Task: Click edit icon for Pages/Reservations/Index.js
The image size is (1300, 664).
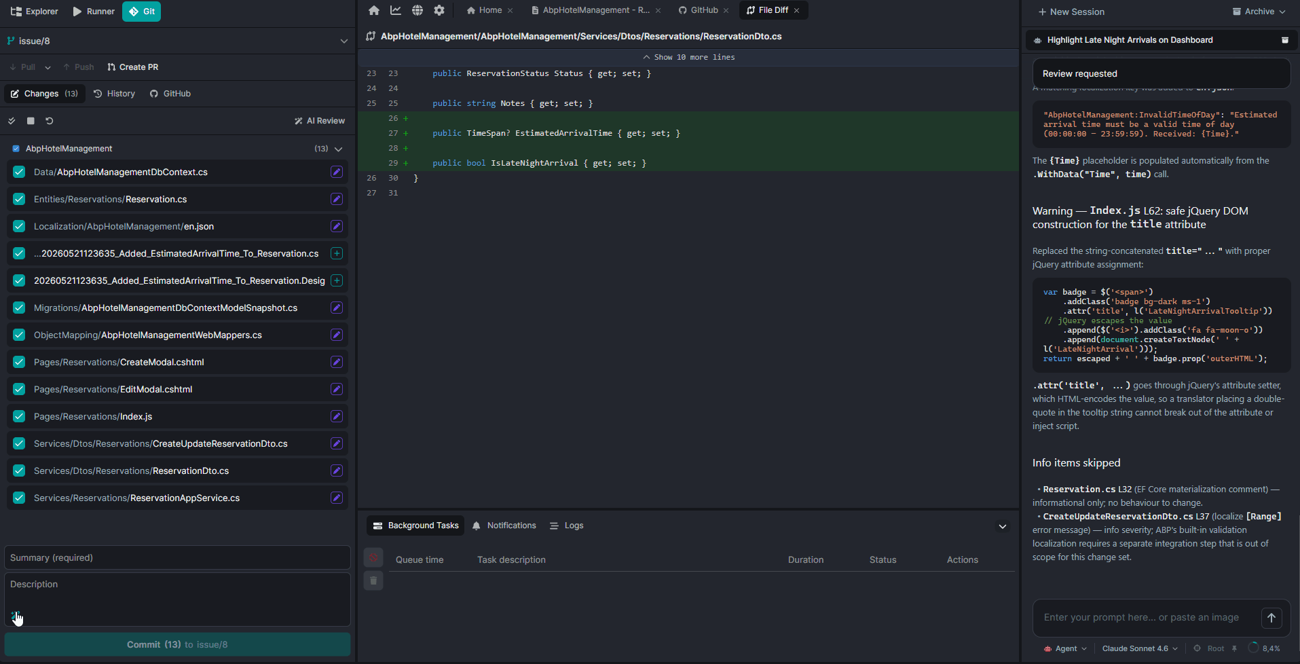Action: [x=337, y=416]
